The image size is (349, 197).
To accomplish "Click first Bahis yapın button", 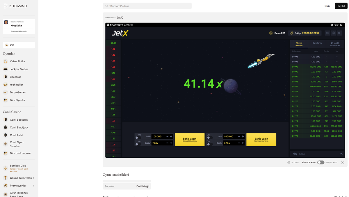I will pyautogui.click(x=190, y=140).
